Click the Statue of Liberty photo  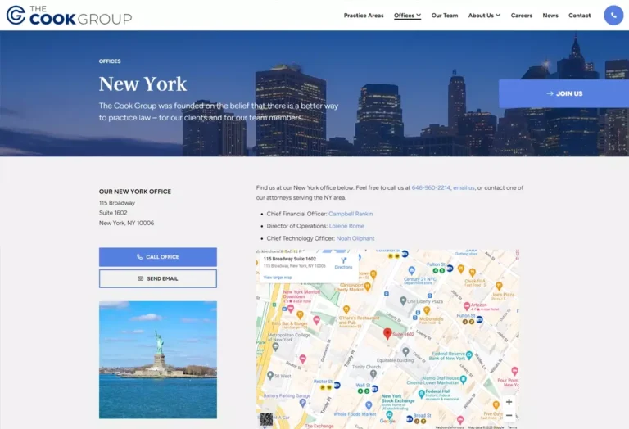pos(158,360)
